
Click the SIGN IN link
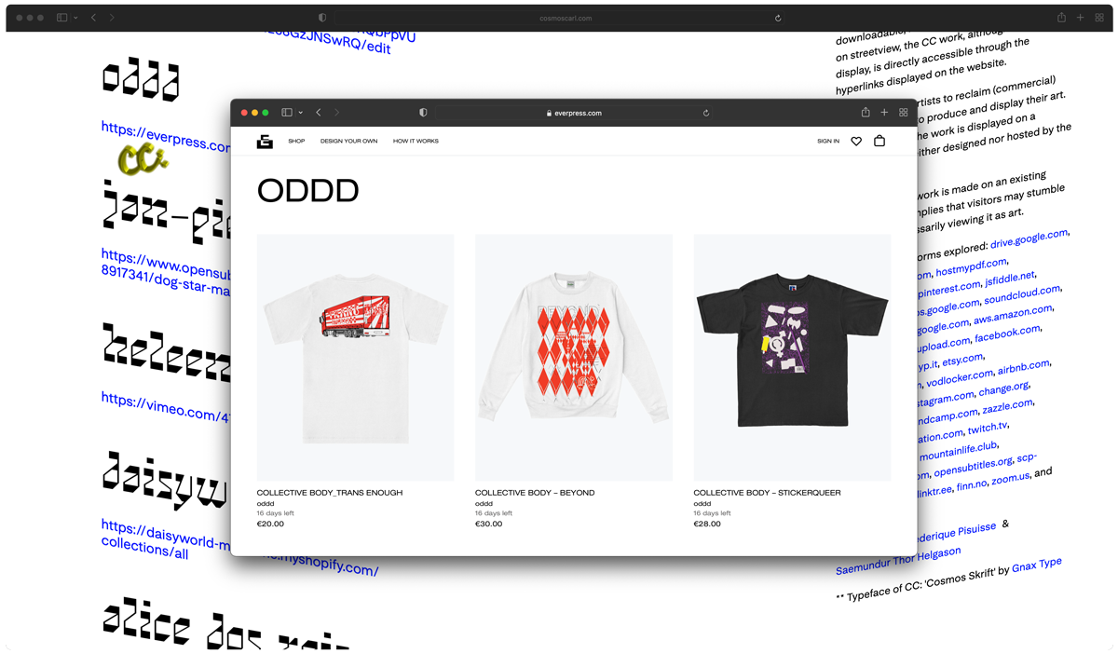[x=828, y=142]
